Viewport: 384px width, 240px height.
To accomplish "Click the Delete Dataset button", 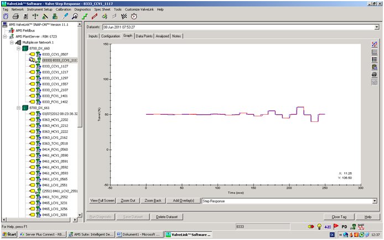I will click(167, 217).
